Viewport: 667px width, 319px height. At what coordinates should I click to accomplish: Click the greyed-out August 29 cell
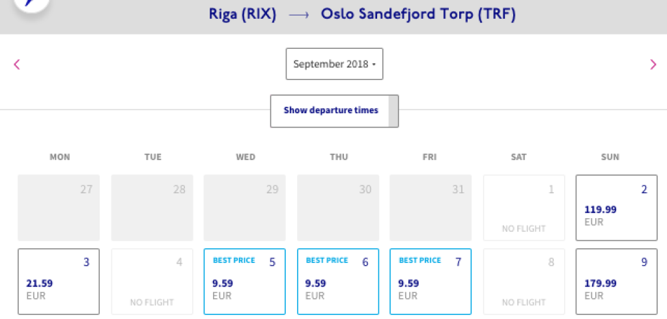[x=244, y=208]
